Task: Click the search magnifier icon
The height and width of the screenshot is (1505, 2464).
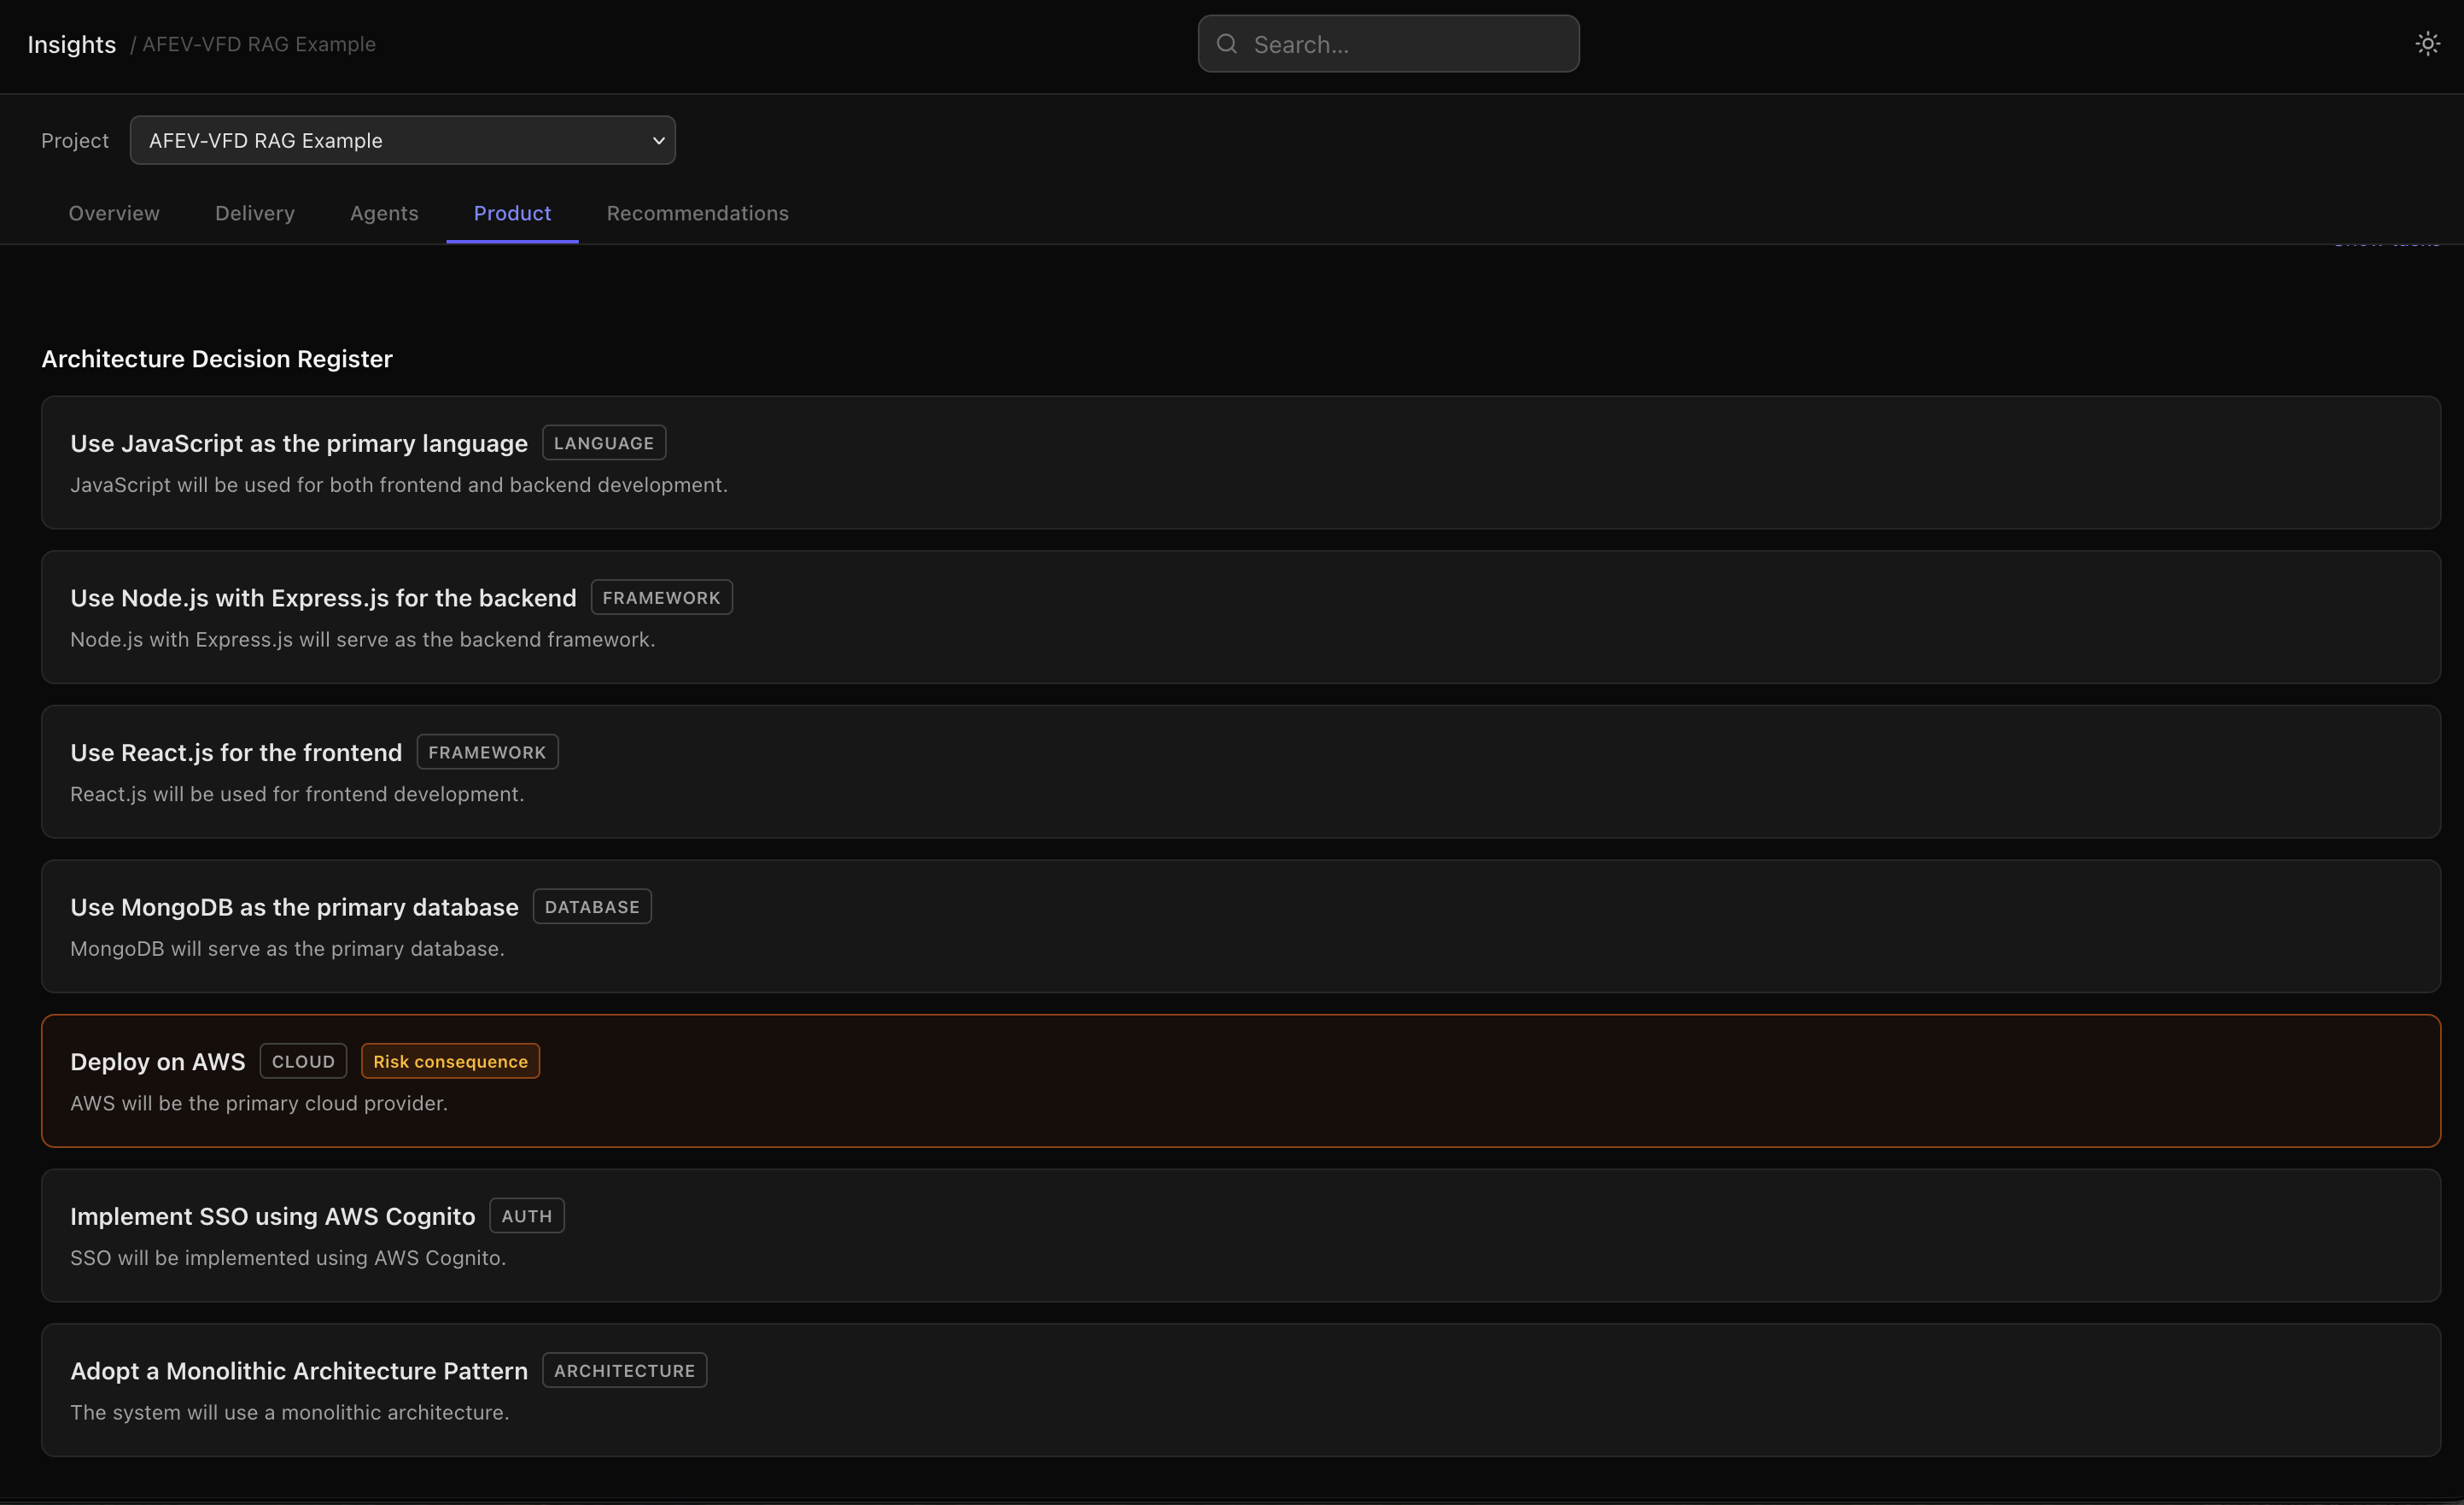Action: pyautogui.click(x=1227, y=44)
